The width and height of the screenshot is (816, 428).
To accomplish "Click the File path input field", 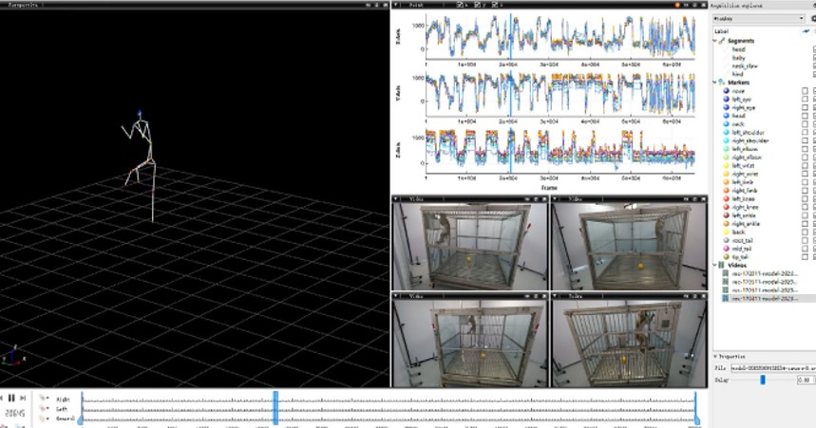I will click(x=771, y=366).
